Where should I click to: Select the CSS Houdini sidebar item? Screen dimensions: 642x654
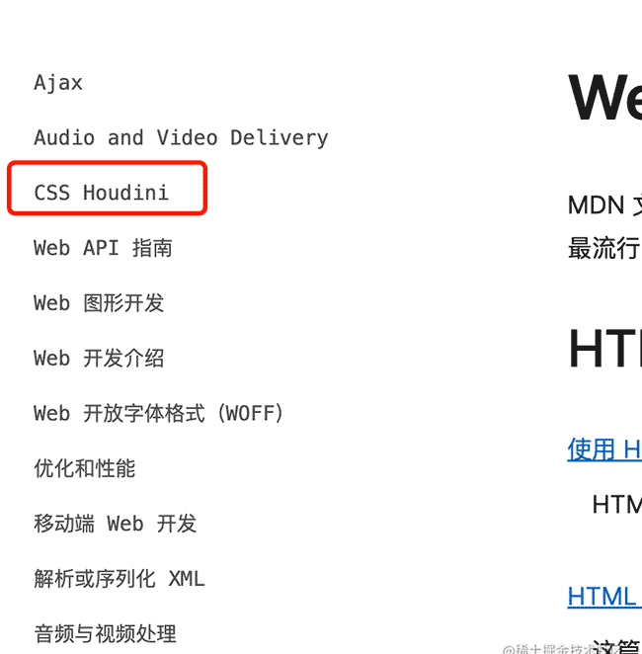(x=102, y=193)
